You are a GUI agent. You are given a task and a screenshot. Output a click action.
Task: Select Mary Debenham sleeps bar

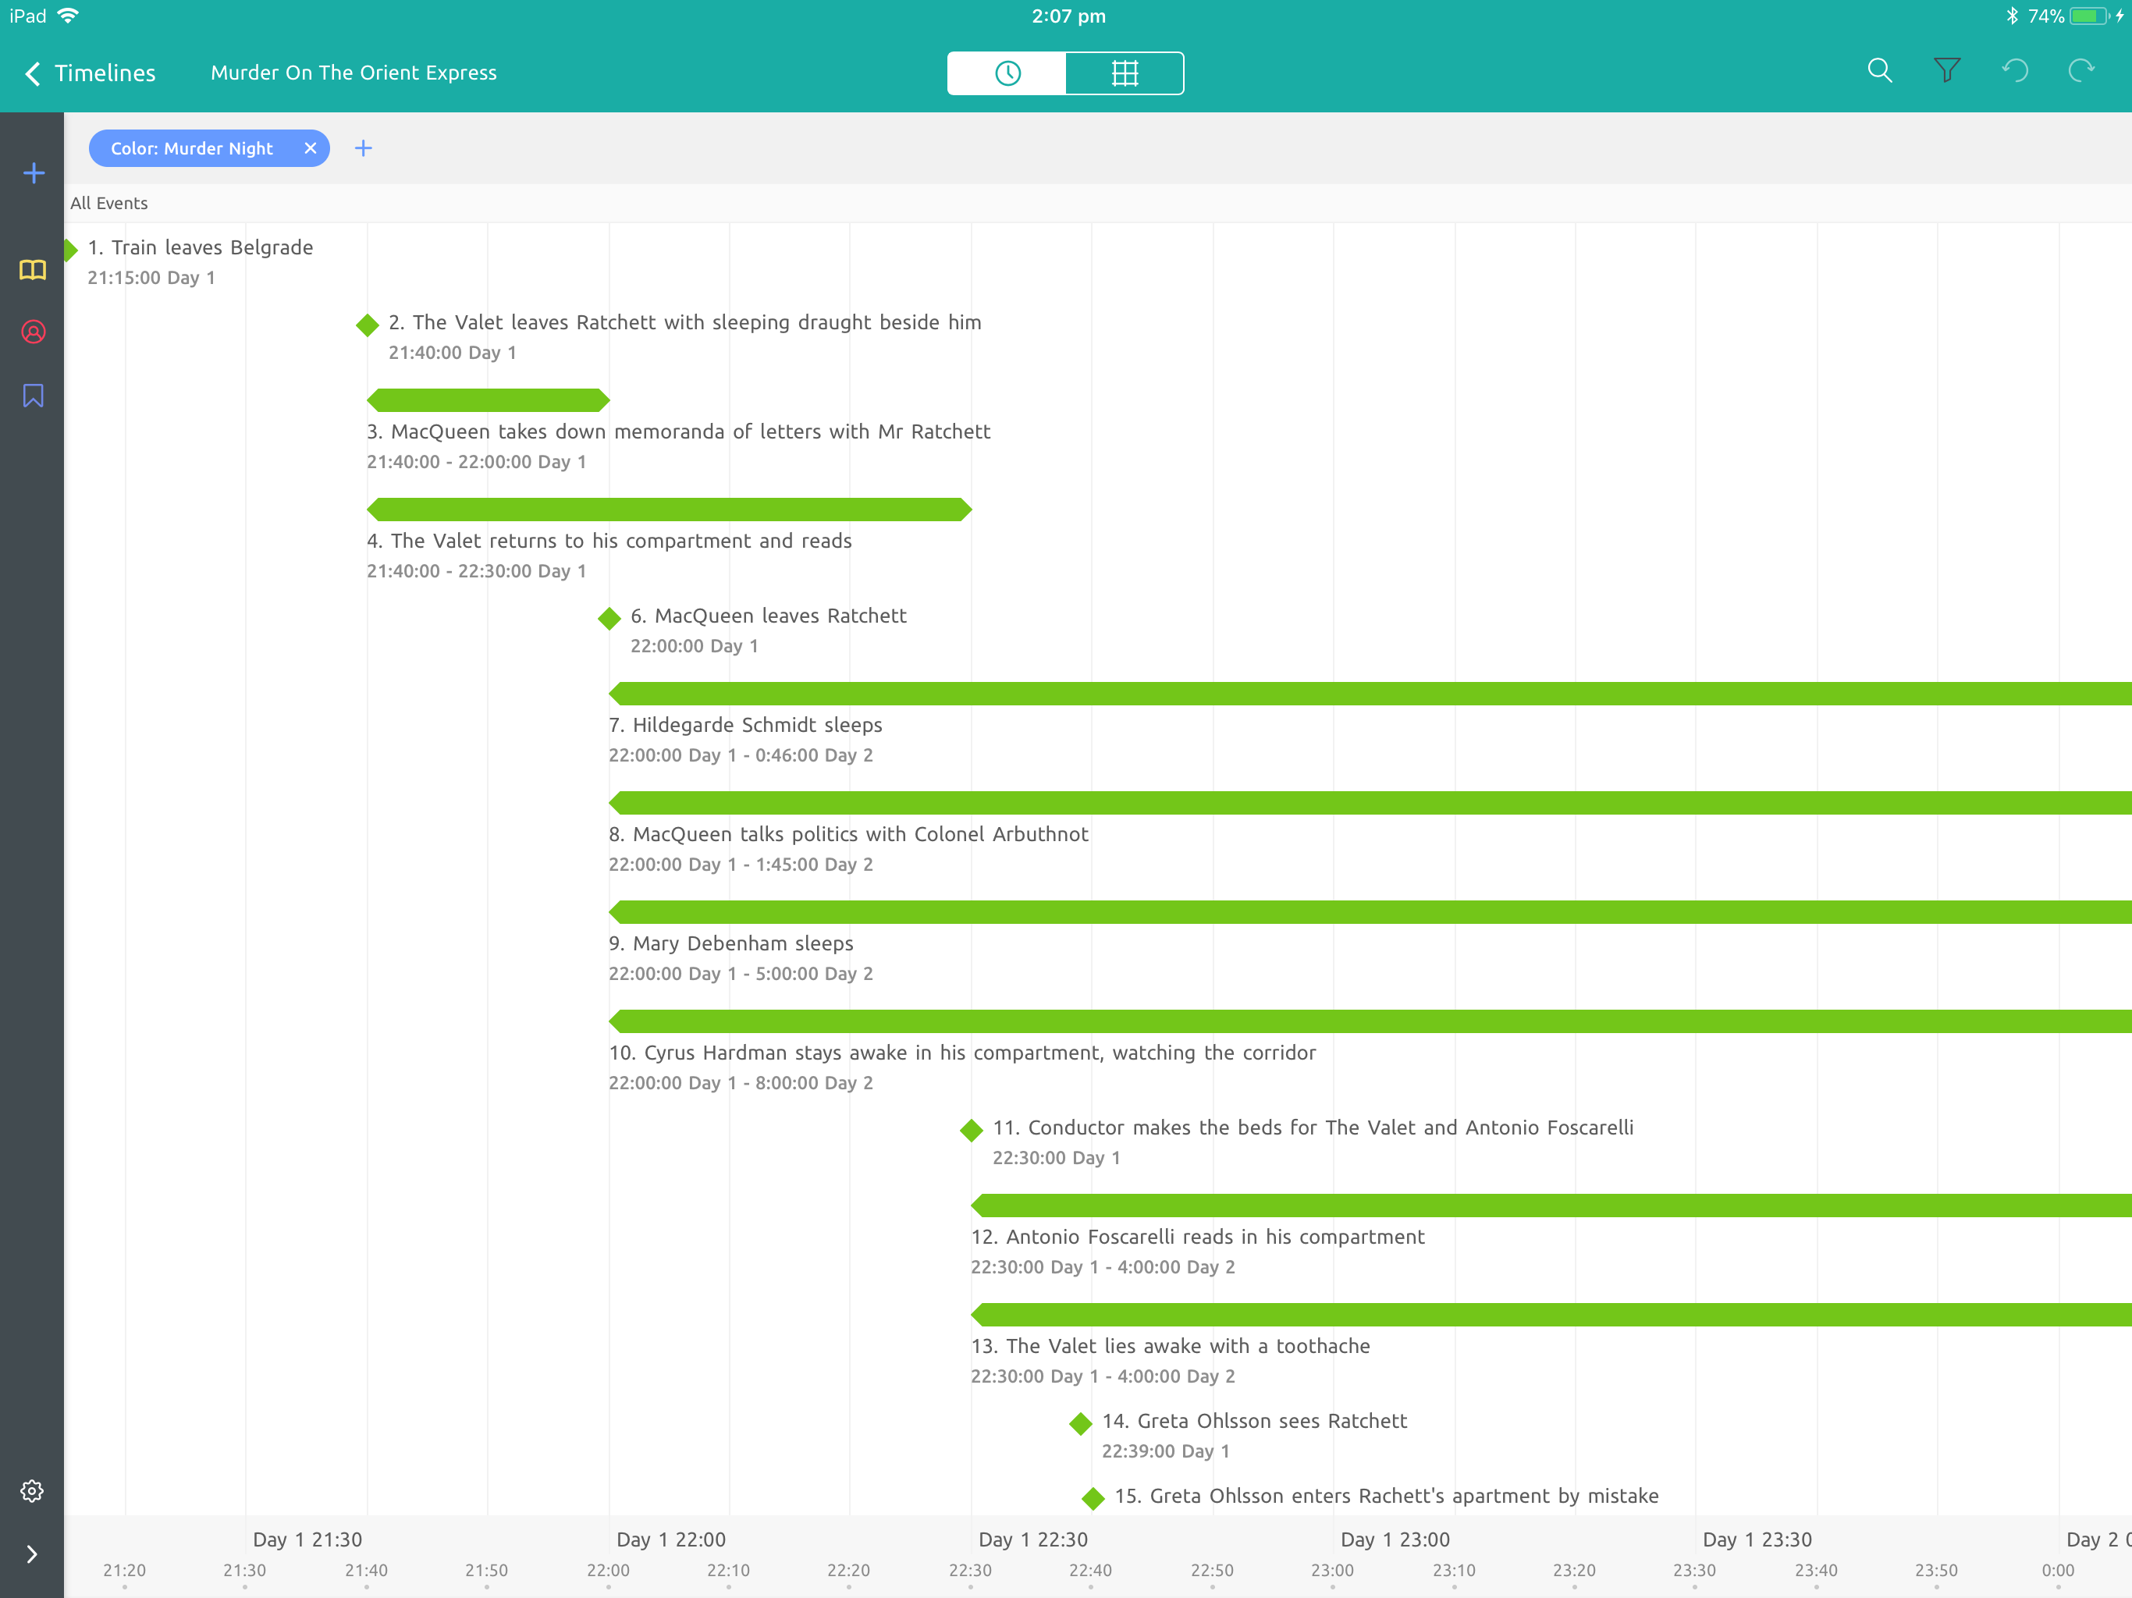(x=1370, y=912)
